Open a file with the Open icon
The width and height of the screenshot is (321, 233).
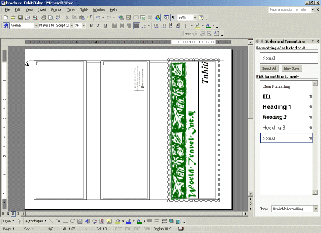(x=13, y=18)
